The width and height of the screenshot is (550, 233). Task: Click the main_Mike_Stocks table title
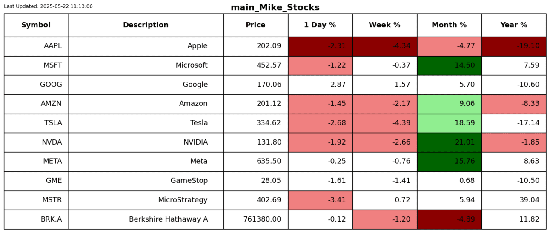coord(275,8)
